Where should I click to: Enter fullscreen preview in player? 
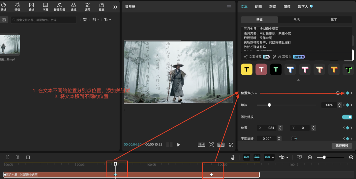pos(231,144)
